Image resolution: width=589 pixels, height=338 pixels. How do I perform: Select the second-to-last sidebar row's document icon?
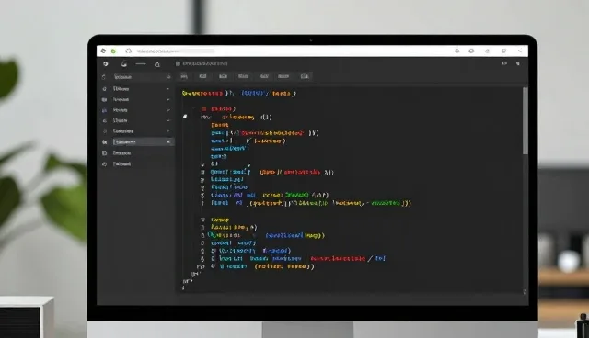point(104,153)
